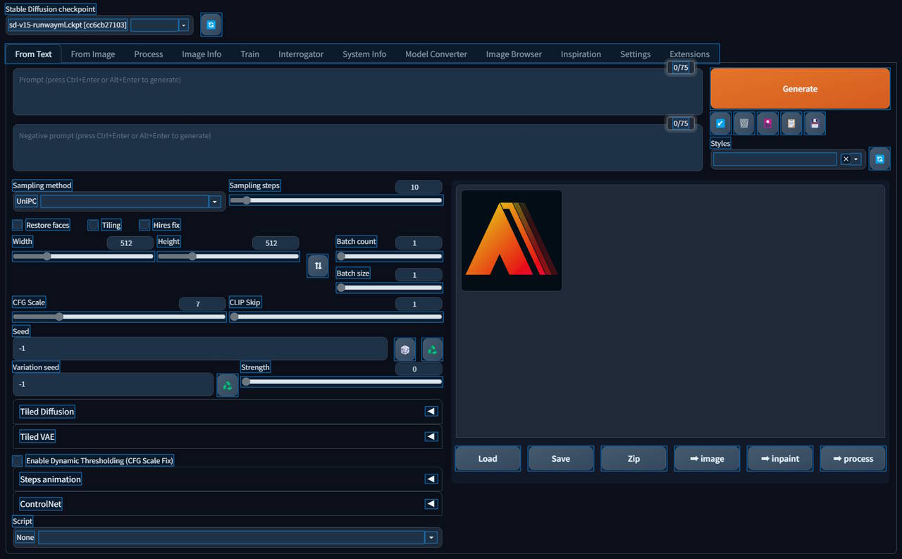Click the trash can icon to clear prompt
902x559 pixels.
[x=743, y=123]
